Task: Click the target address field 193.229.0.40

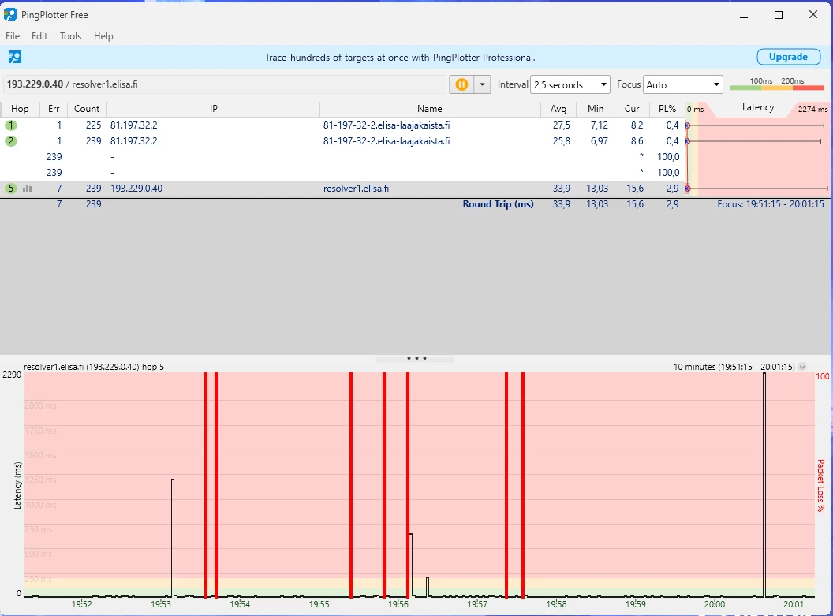Action: [225, 84]
